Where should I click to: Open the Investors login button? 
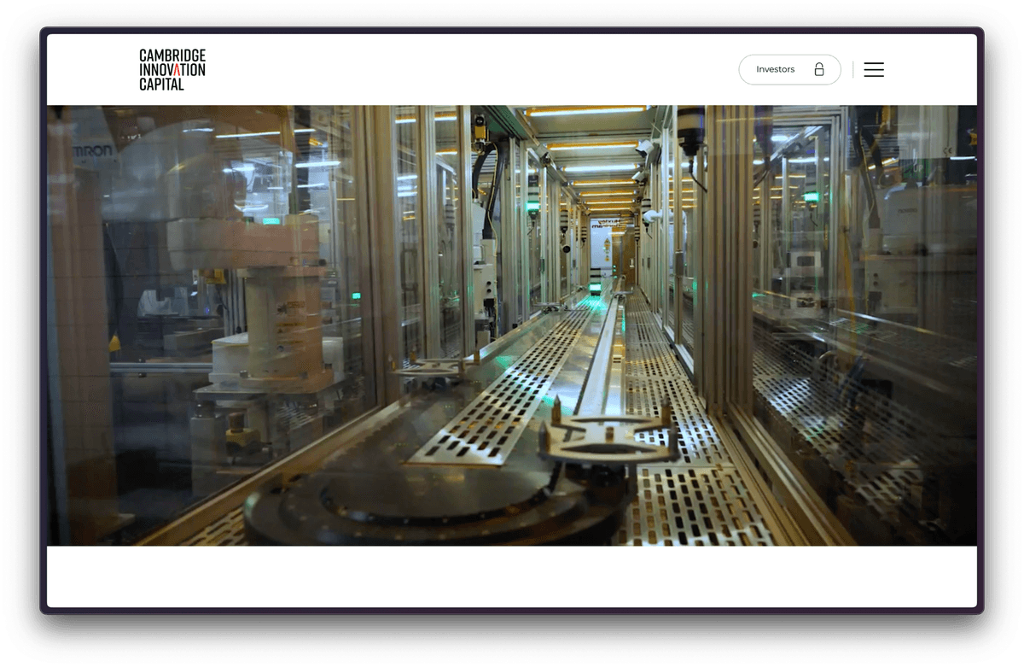pyautogui.click(x=789, y=69)
